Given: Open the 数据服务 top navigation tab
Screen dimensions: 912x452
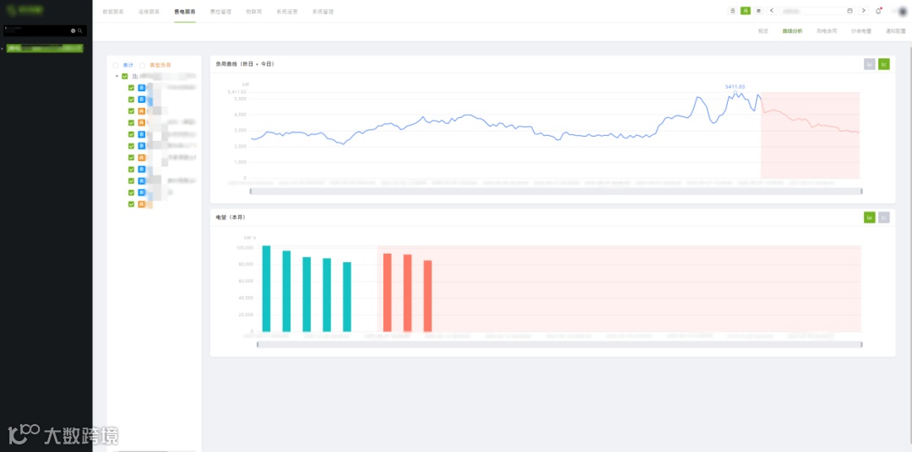Looking at the screenshot, I should coord(113,12).
